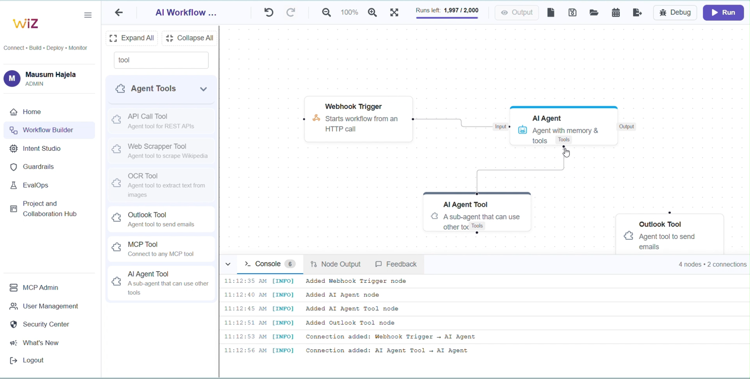Open the Feedback tab
The image size is (750, 379).
click(396, 264)
